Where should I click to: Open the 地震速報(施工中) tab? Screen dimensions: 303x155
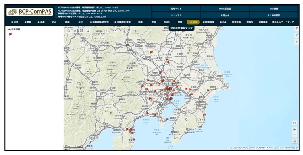pos(100,22)
